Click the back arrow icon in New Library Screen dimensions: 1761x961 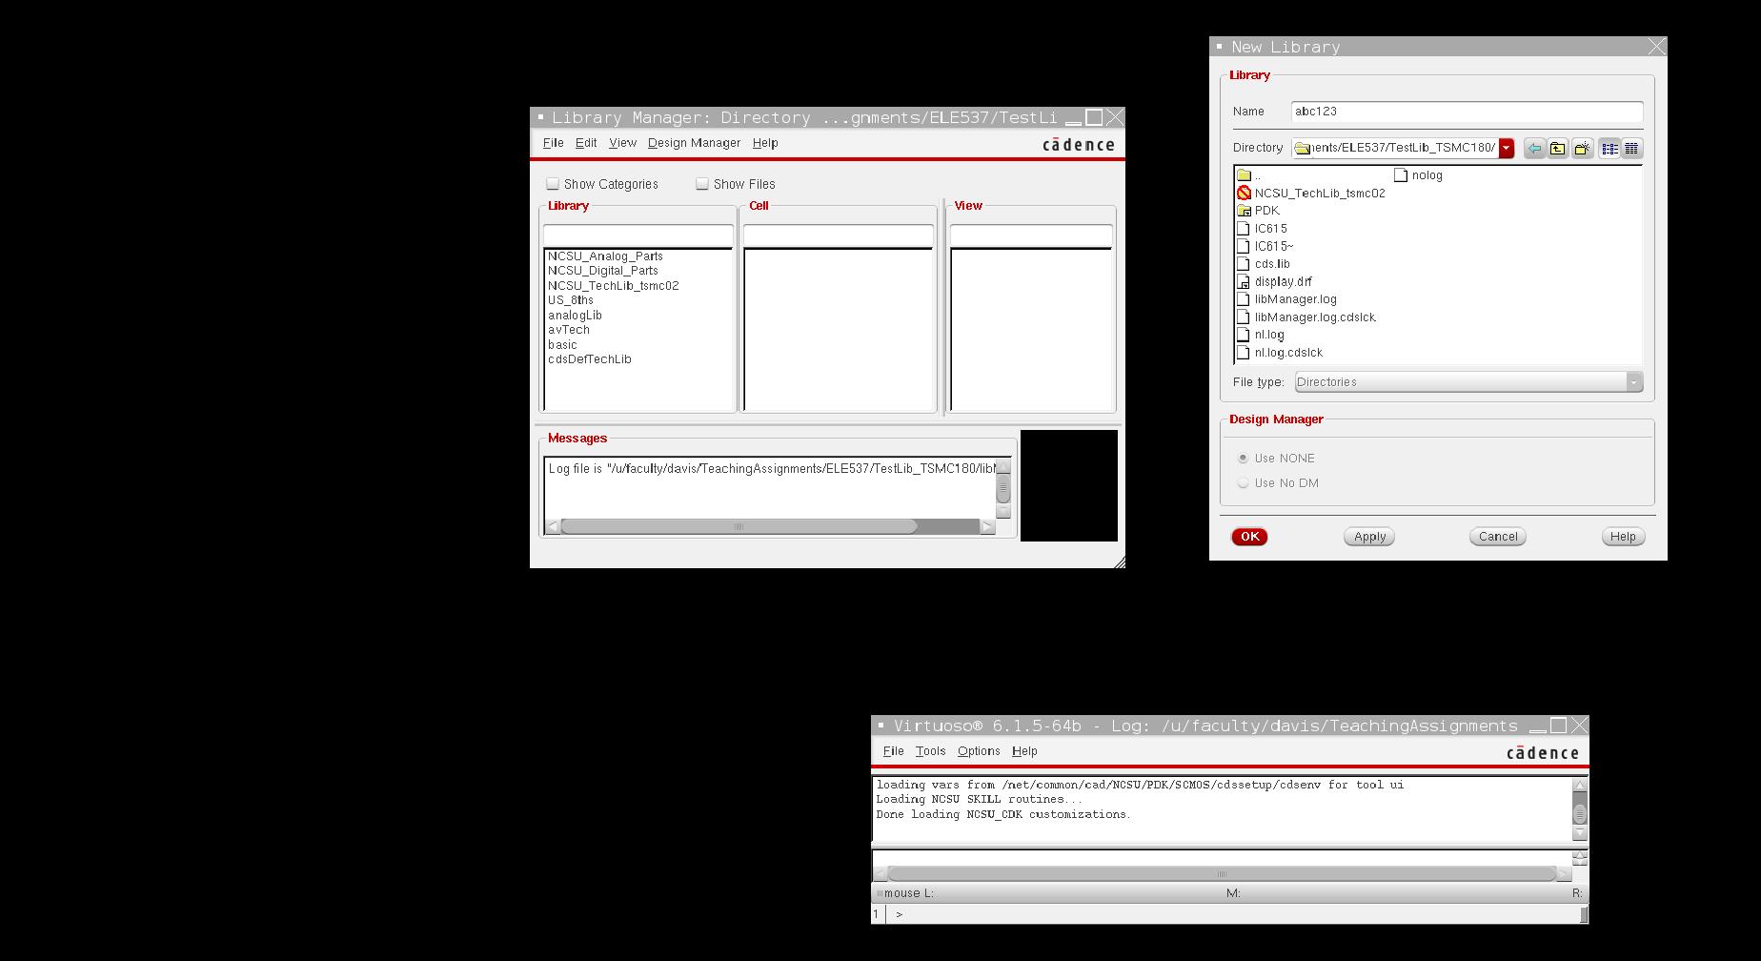pos(1534,149)
